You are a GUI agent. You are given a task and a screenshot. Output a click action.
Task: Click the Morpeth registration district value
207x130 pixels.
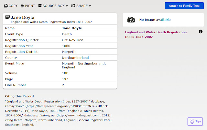[69, 52]
